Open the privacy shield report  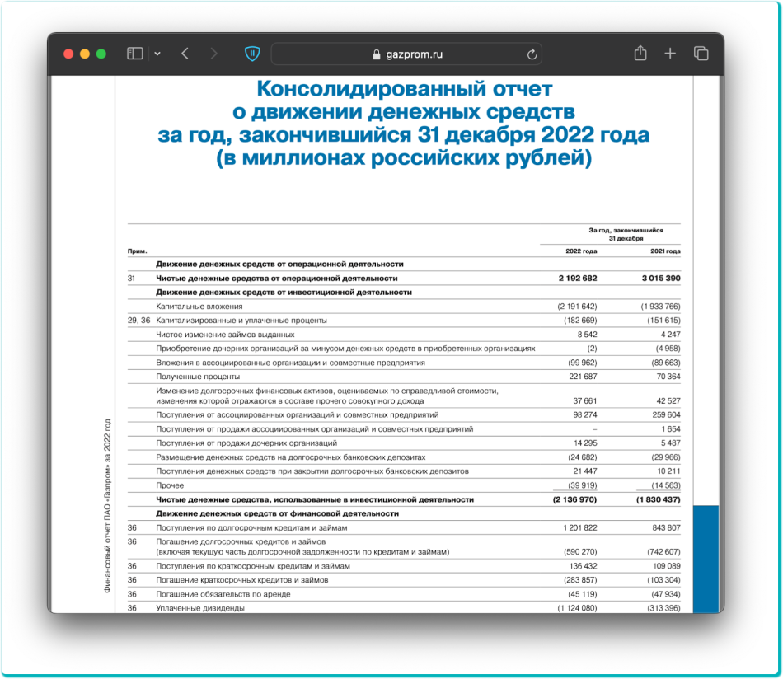[252, 54]
